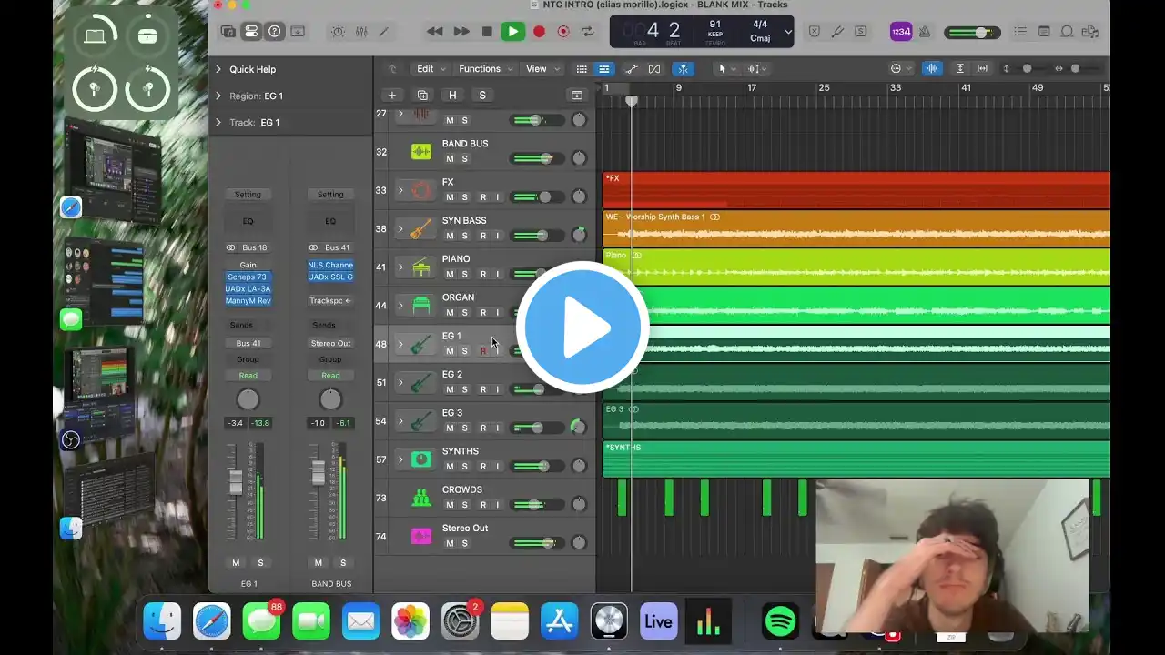Expand the FX track stack
This screenshot has width=1165, height=655.
(x=400, y=190)
